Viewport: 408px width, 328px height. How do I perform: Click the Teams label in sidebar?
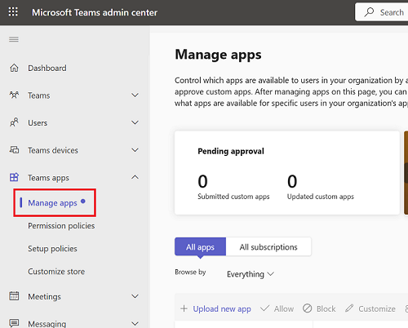point(39,95)
